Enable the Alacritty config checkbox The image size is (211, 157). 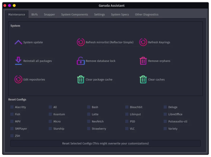(x=12, y=107)
